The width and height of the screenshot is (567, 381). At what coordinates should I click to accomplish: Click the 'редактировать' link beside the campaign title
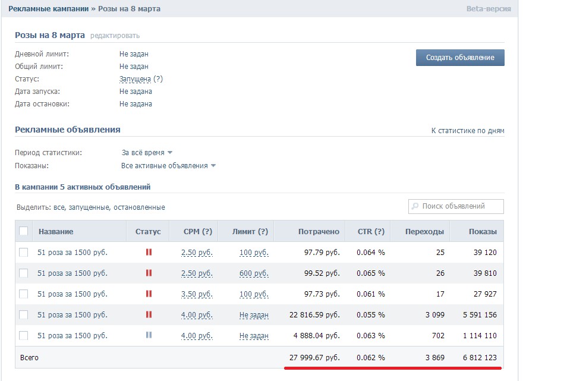click(115, 36)
